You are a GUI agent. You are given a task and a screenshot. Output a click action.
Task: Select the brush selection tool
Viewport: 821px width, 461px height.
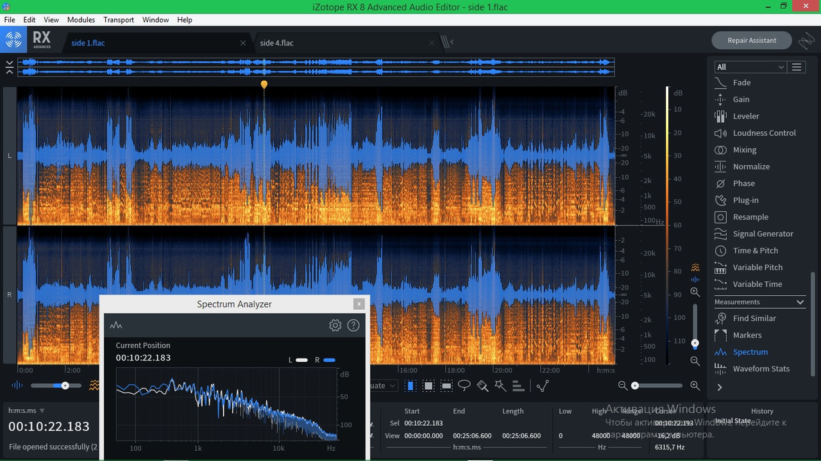pyautogui.click(x=482, y=385)
